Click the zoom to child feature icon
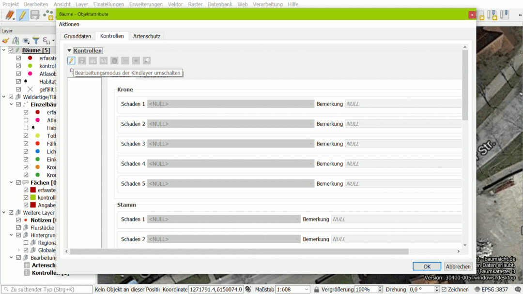This screenshot has height=294, width=523. tap(147, 60)
